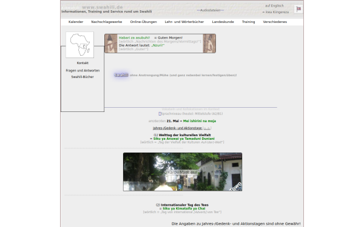This screenshot has height=227, width=364.
Task: Click Sprachniveau (heute): Mittelstufe text
Action: coord(192,114)
